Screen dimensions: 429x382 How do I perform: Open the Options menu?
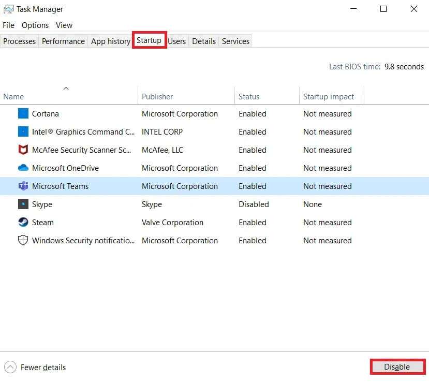pos(35,25)
